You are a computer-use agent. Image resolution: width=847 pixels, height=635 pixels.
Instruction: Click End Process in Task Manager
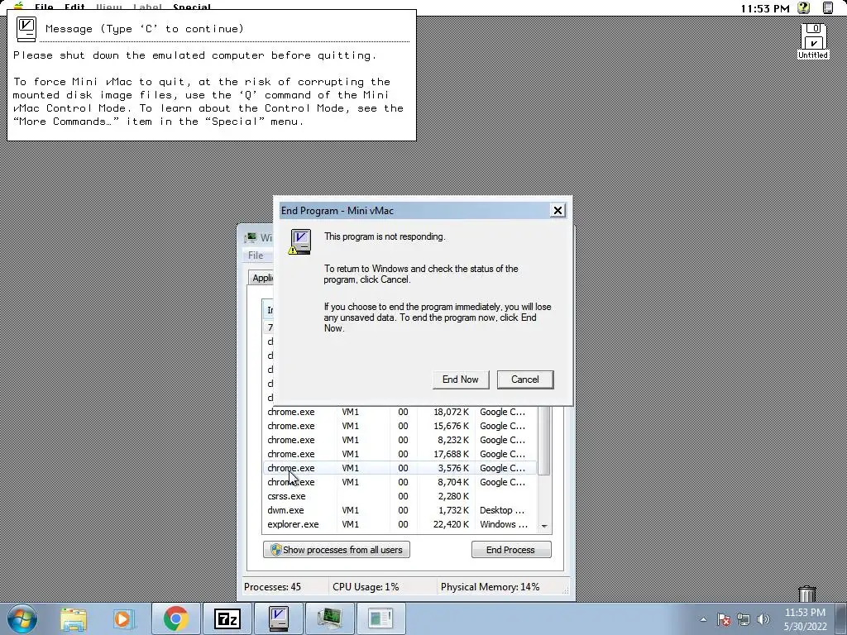coord(511,550)
